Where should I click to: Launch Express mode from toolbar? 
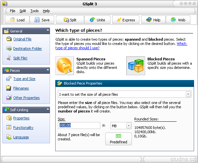pos(125,20)
